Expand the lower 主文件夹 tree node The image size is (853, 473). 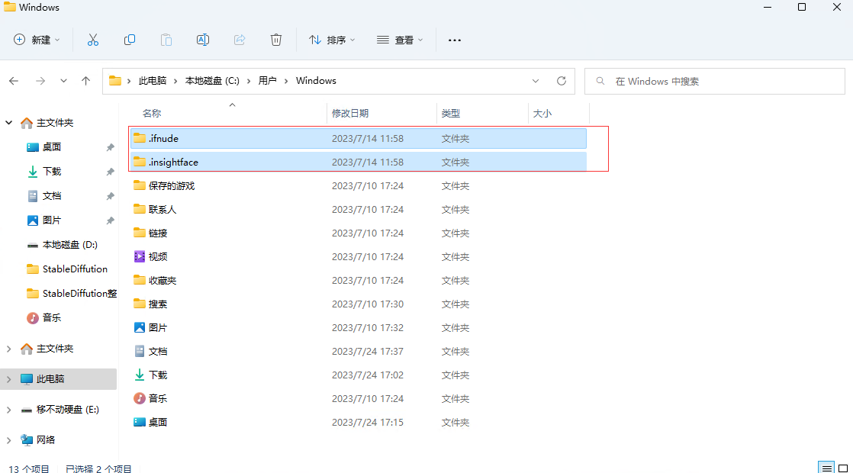point(8,349)
